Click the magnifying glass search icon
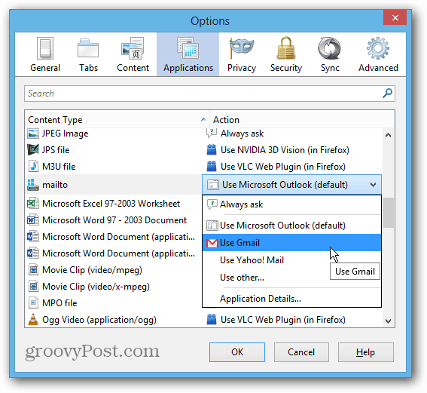This screenshot has width=427, height=393. [x=387, y=94]
